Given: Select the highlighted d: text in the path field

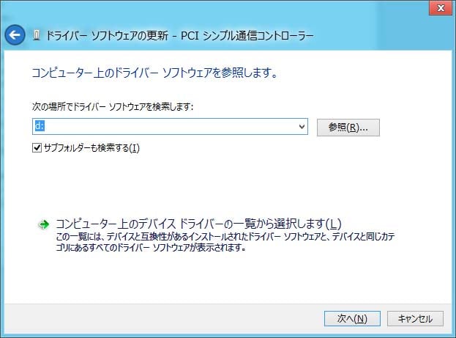Looking at the screenshot, I should (40, 126).
